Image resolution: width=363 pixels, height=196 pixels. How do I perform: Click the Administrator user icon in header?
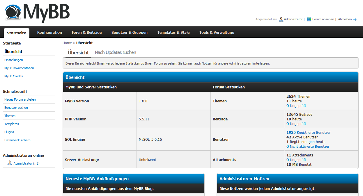(281, 19)
